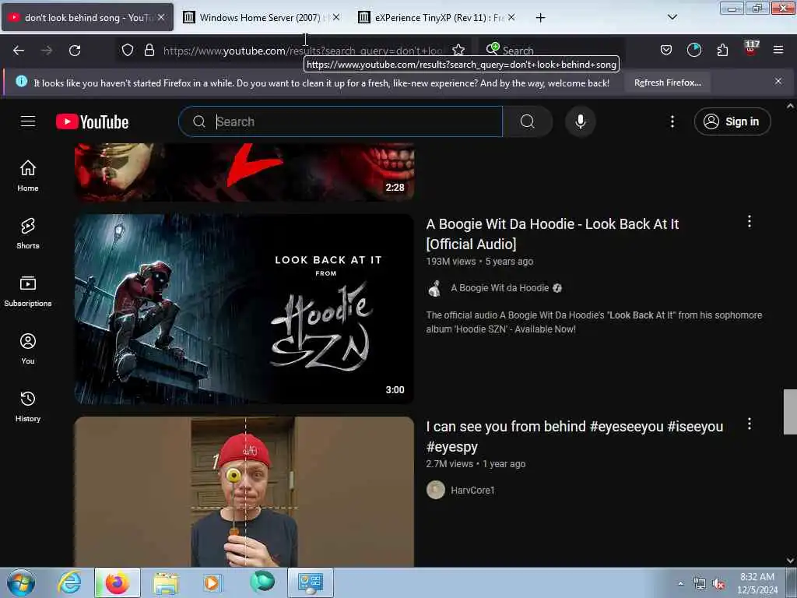
Task: Open Windows Media Player from taskbar
Action: pyautogui.click(x=212, y=582)
